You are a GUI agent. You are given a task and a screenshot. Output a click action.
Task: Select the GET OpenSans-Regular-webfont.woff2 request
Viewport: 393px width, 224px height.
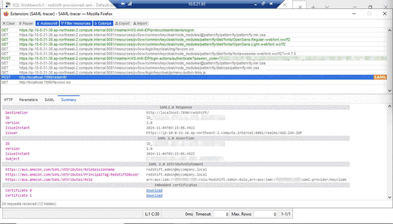194,39
